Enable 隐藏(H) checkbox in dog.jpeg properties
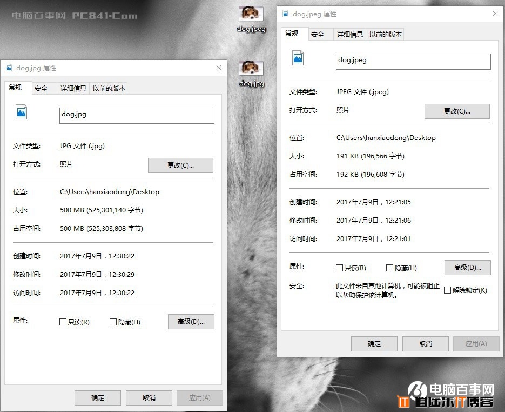Viewport: 505px width, 412px height. [x=389, y=268]
